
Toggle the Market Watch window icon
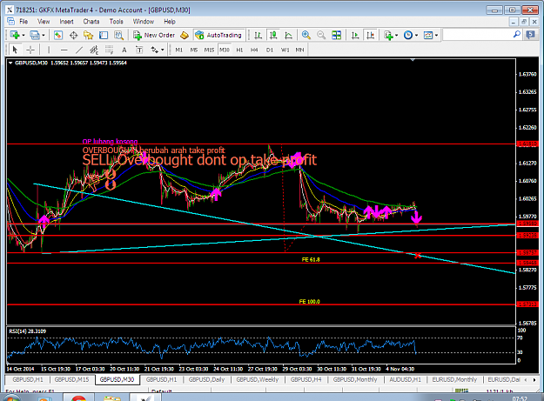click(58, 35)
